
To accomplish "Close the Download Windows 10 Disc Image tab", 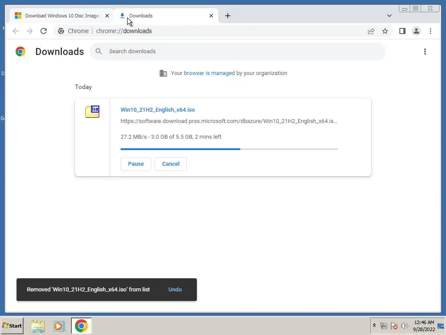I will [107, 16].
